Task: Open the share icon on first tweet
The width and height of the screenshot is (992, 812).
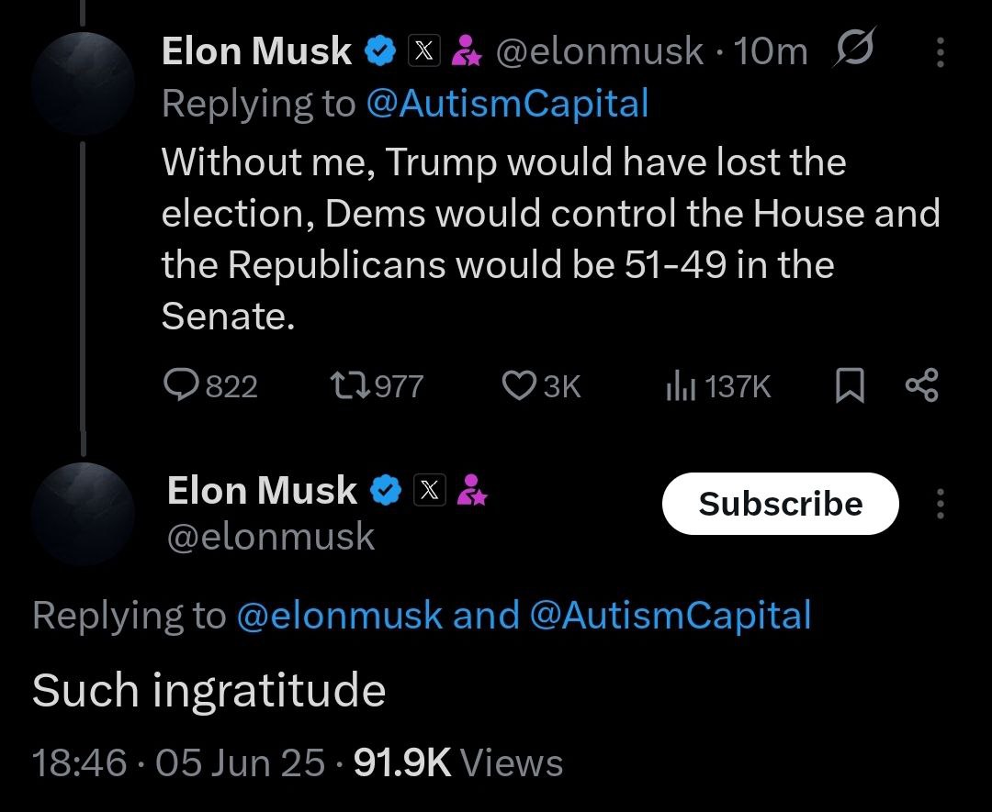Action: (x=921, y=386)
